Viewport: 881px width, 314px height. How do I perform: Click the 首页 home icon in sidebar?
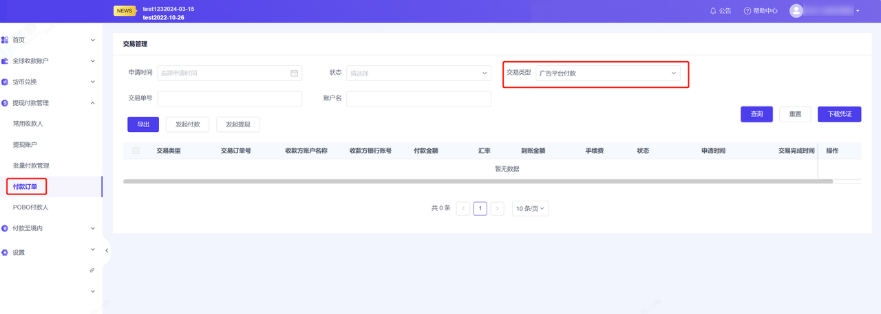click(x=6, y=40)
